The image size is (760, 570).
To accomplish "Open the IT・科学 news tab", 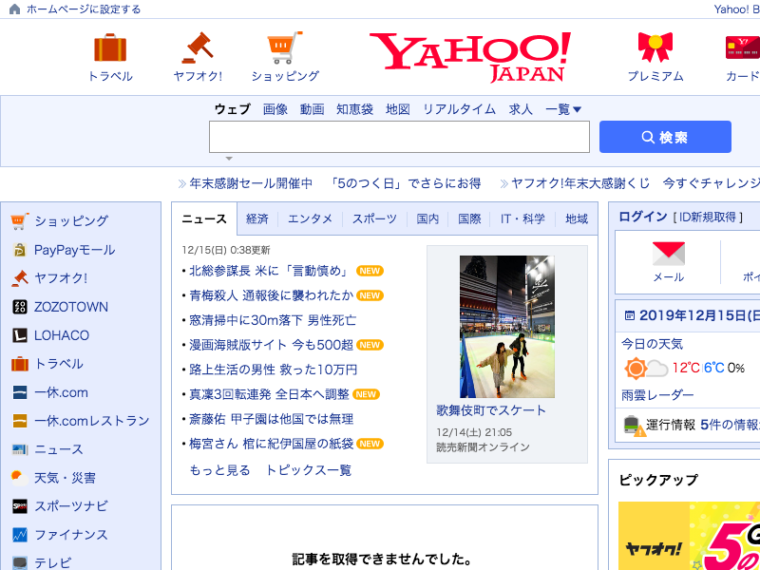I will (522, 219).
